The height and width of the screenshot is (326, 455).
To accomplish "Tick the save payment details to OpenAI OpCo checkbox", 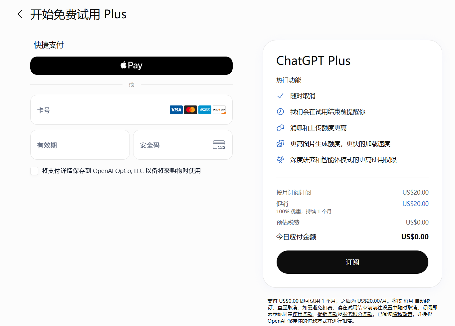I will click(34, 171).
